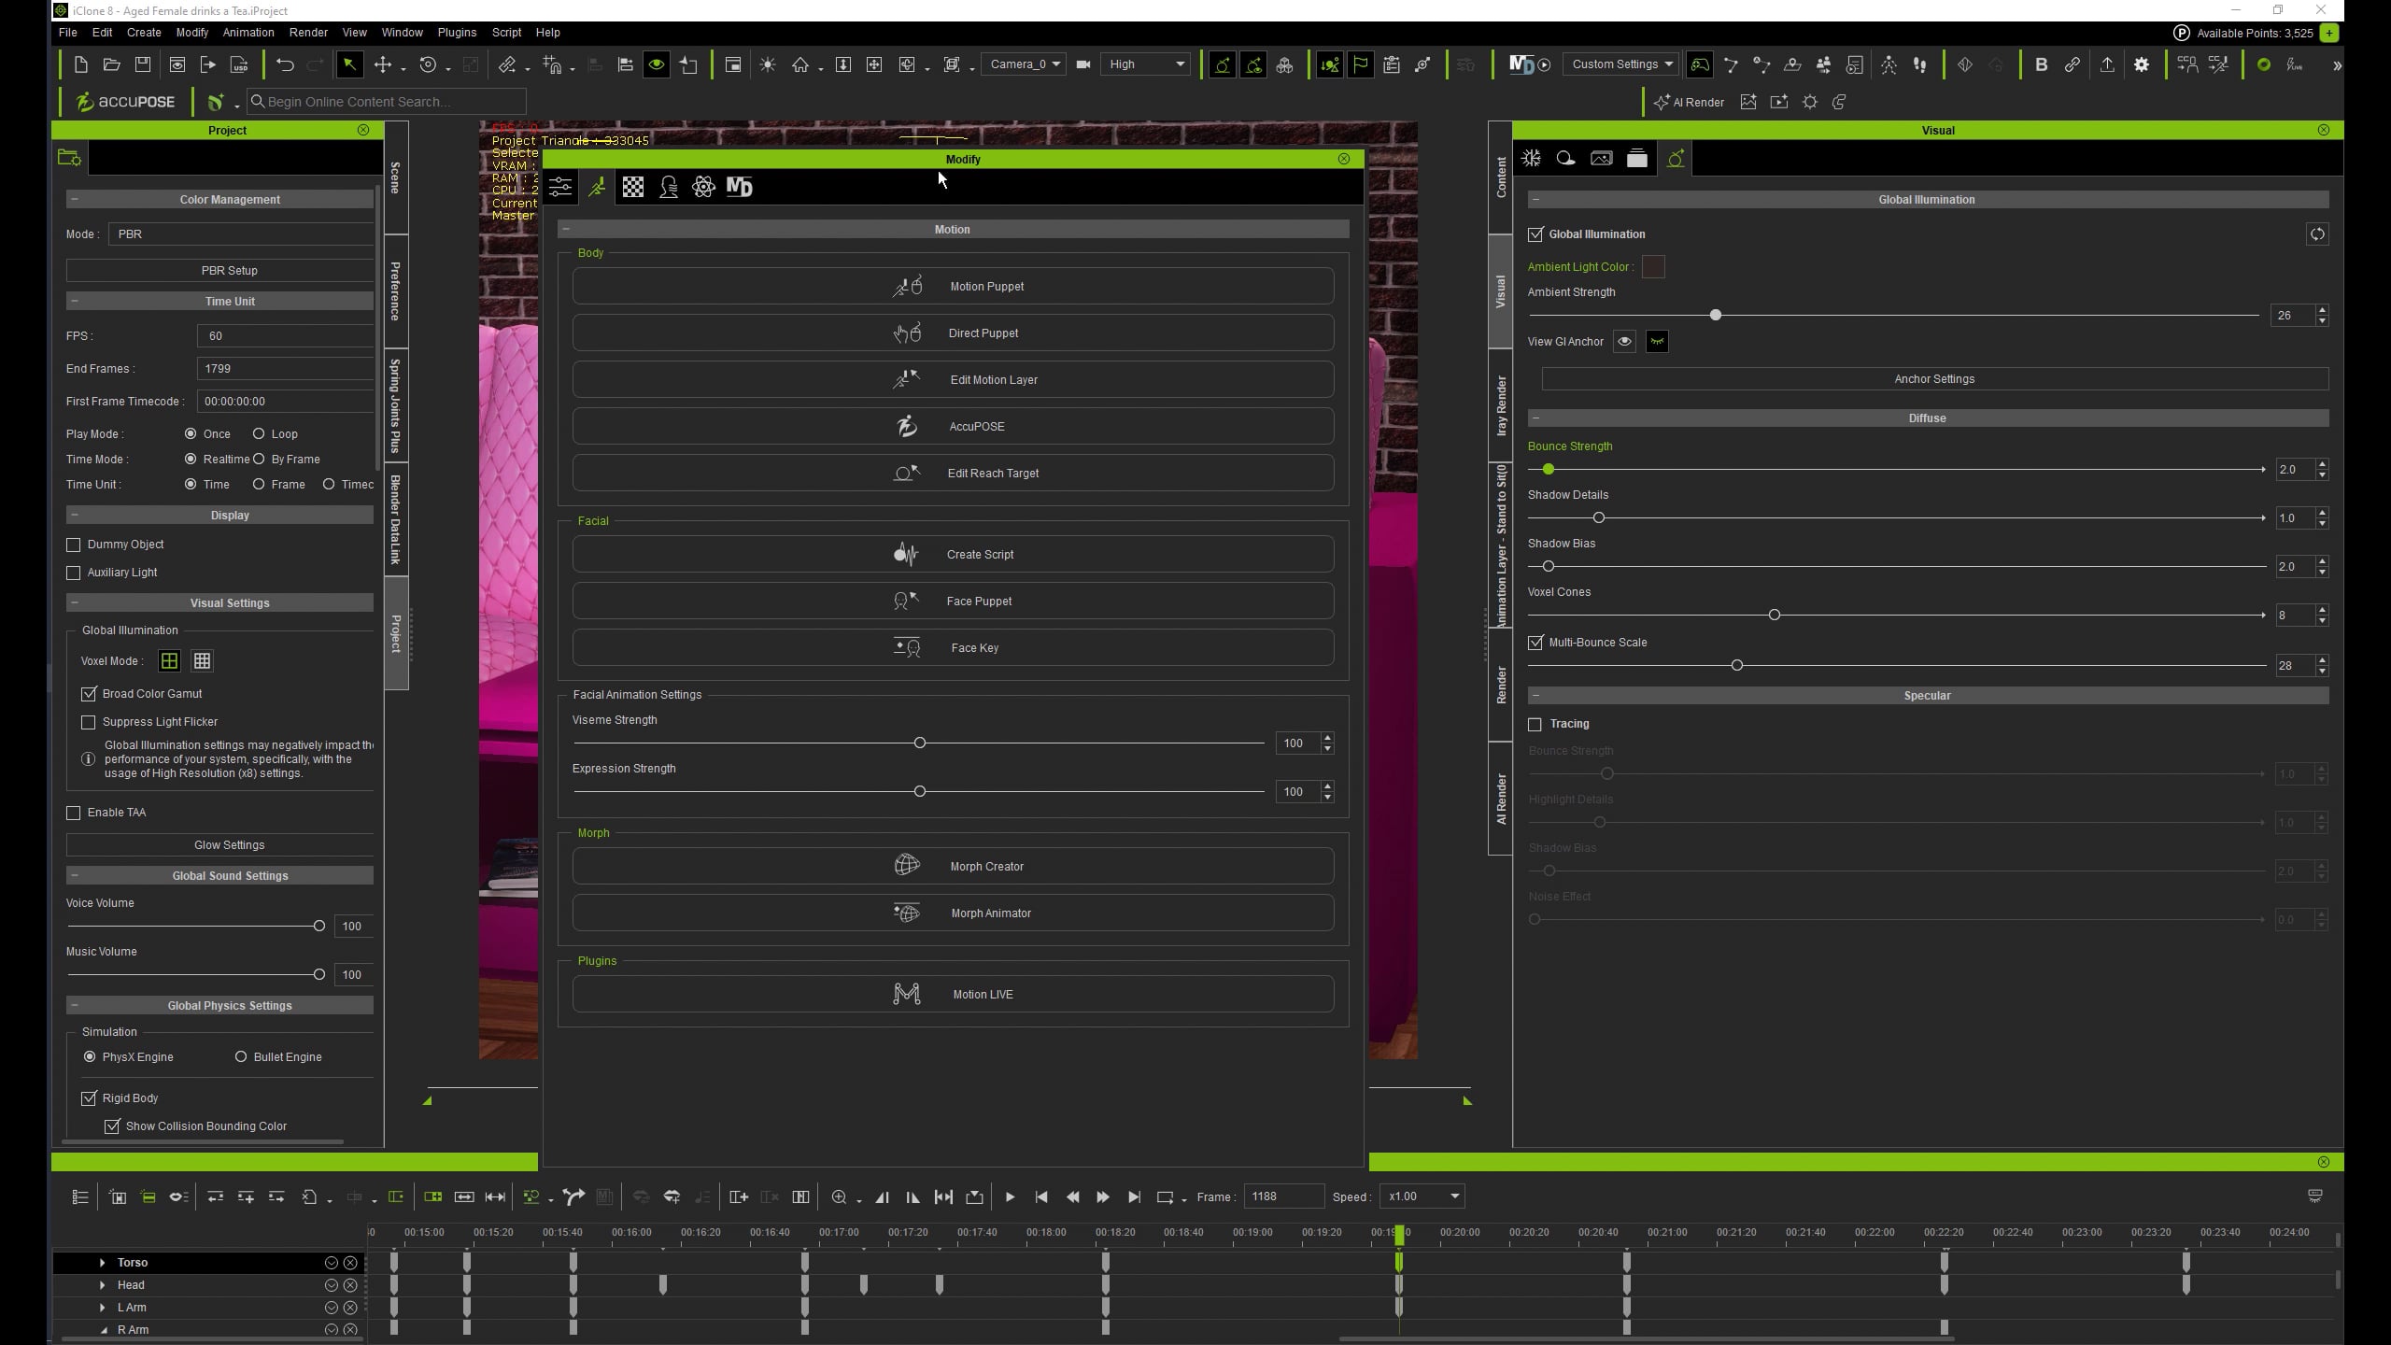Open the Camera_0 dropdown
The width and height of the screenshot is (2391, 1345).
[1025, 64]
